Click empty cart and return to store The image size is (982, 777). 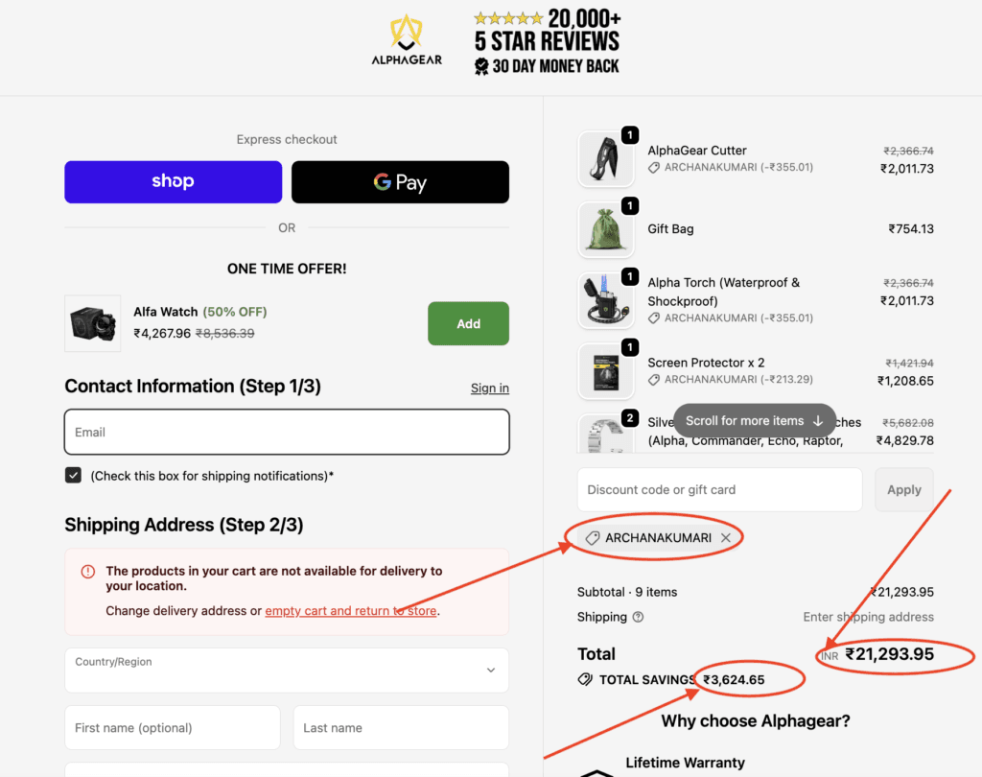tap(350, 610)
